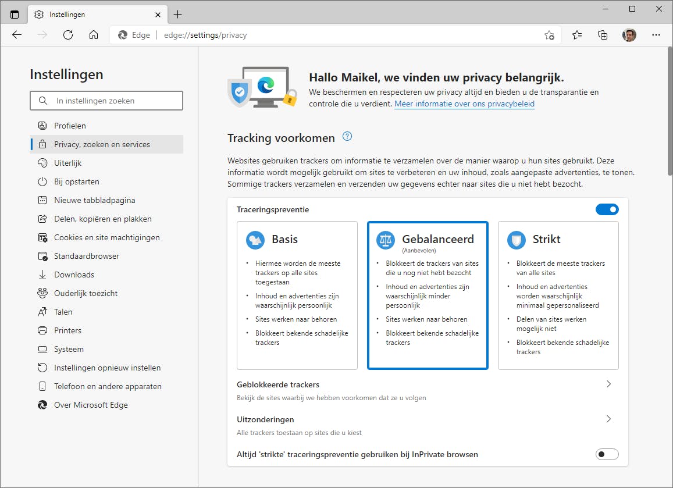
Task: Select the Strikt tracking prevention card
Action: tap(558, 295)
